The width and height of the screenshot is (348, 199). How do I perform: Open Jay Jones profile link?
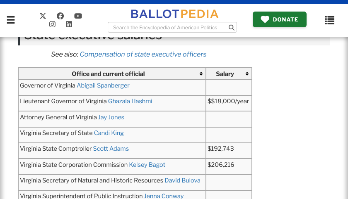111,117
